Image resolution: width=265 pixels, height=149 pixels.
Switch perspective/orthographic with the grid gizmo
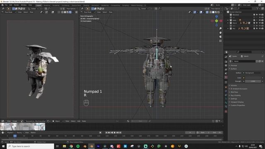pos(220,41)
